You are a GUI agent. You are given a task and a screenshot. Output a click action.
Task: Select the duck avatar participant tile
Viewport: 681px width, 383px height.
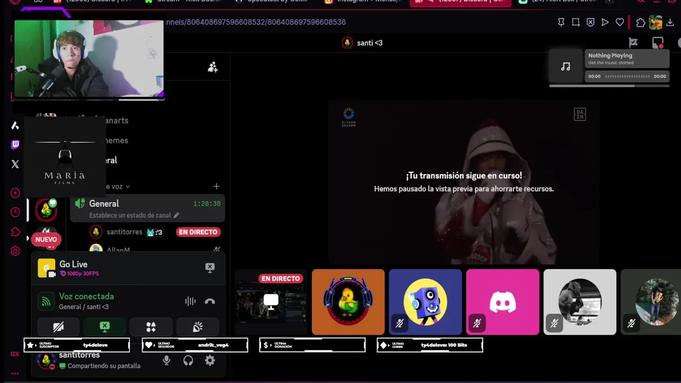click(x=348, y=302)
